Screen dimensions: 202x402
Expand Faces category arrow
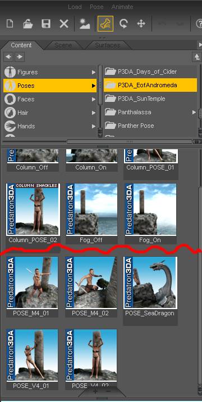click(94, 99)
